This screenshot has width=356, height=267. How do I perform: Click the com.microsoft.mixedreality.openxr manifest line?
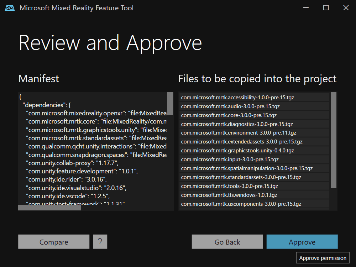coord(96,113)
